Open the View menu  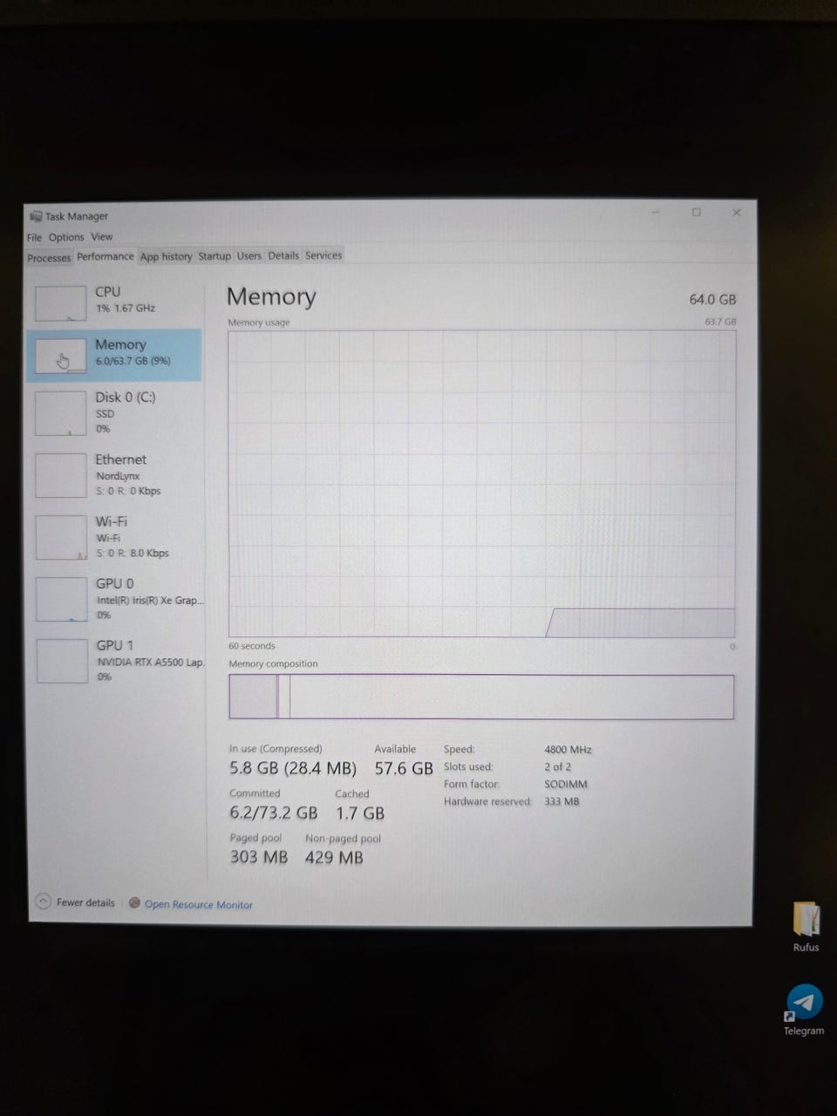point(102,236)
